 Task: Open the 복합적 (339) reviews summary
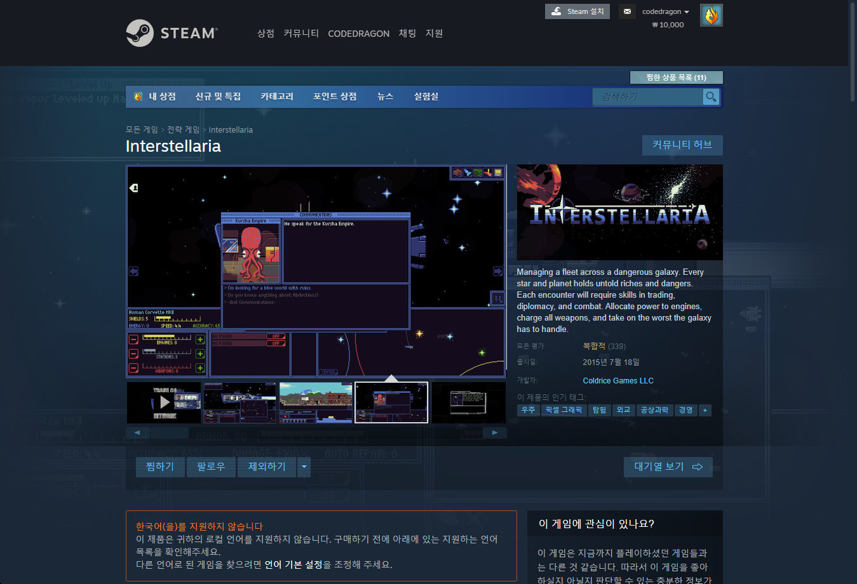604,346
